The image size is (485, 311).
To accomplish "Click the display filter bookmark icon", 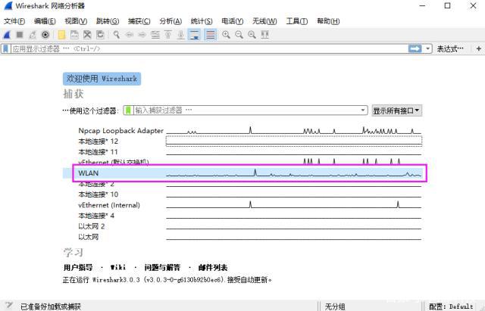I will click(5, 48).
